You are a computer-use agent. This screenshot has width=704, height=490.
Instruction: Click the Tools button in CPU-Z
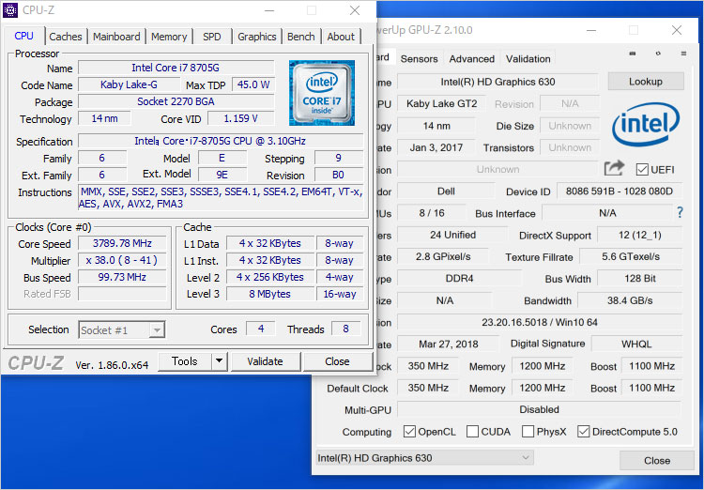(x=185, y=361)
